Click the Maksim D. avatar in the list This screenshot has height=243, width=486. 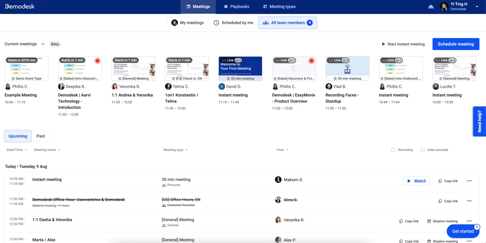click(x=278, y=180)
